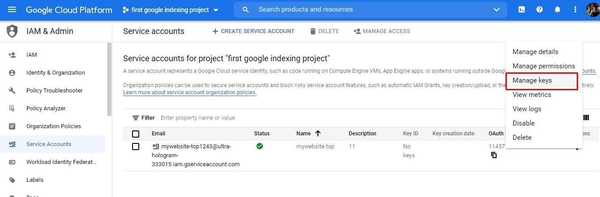Click the Workload Identity Federation icon

click(12, 162)
